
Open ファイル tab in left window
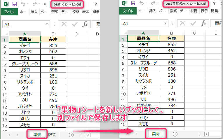pos(9,12)
